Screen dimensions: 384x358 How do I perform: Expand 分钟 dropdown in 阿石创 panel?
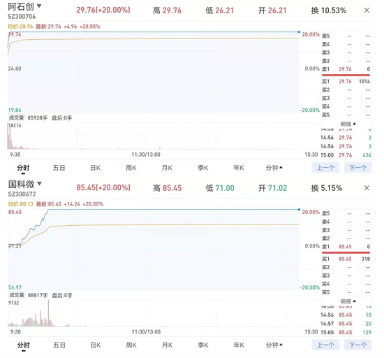(x=274, y=168)
